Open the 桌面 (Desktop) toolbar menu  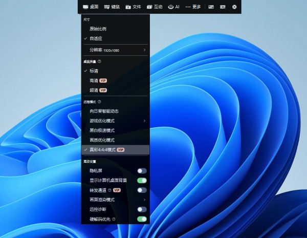91,7
